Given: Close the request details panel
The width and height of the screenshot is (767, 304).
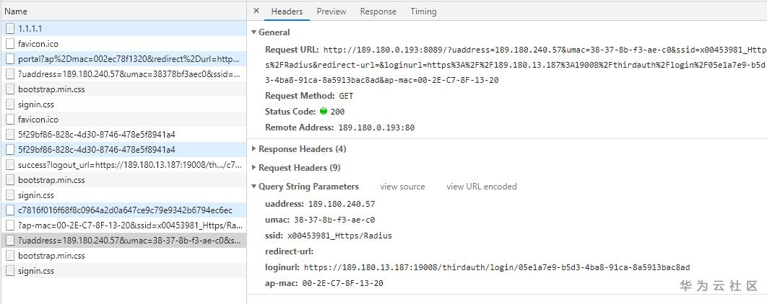Looking at the screenshot, I should coord(257,12).
